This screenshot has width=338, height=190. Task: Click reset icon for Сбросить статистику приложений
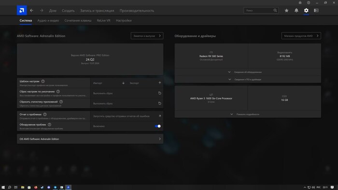(160, 103)
